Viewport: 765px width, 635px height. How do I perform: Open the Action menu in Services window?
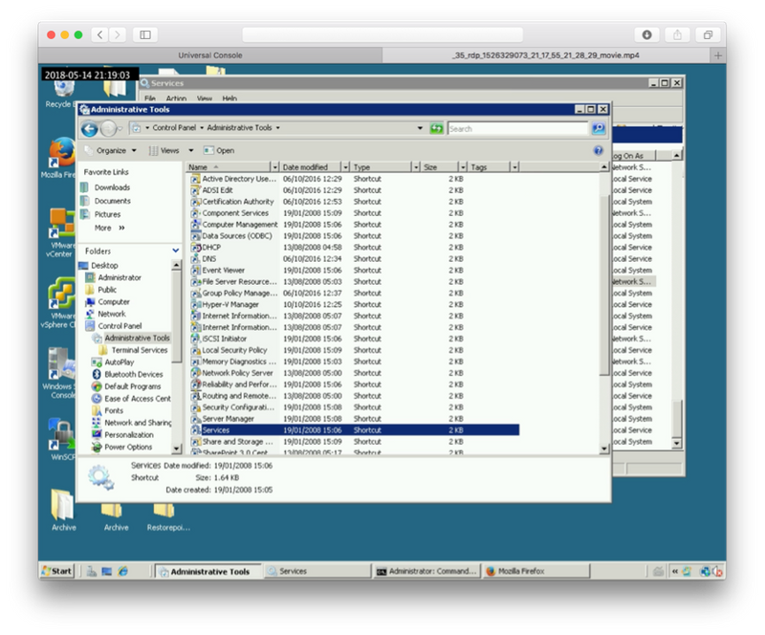(x=176, y=99)
